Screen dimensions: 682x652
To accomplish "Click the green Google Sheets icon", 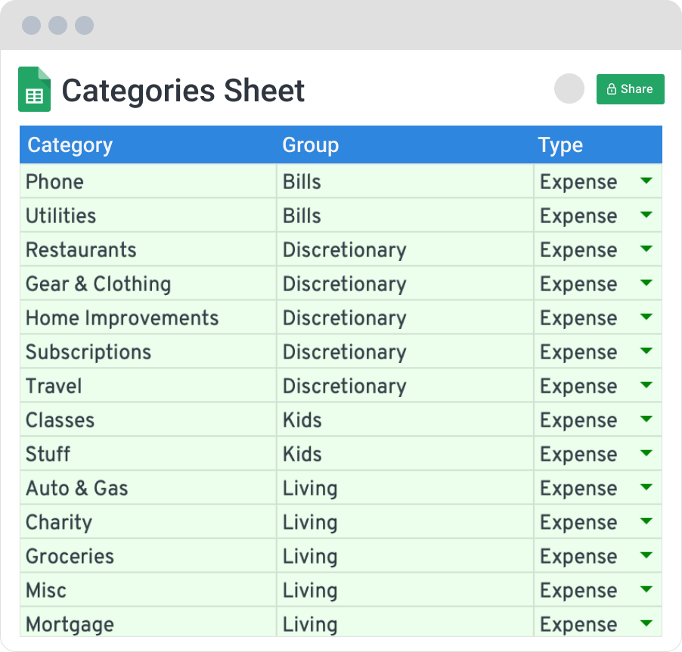I will click(34, 89).
